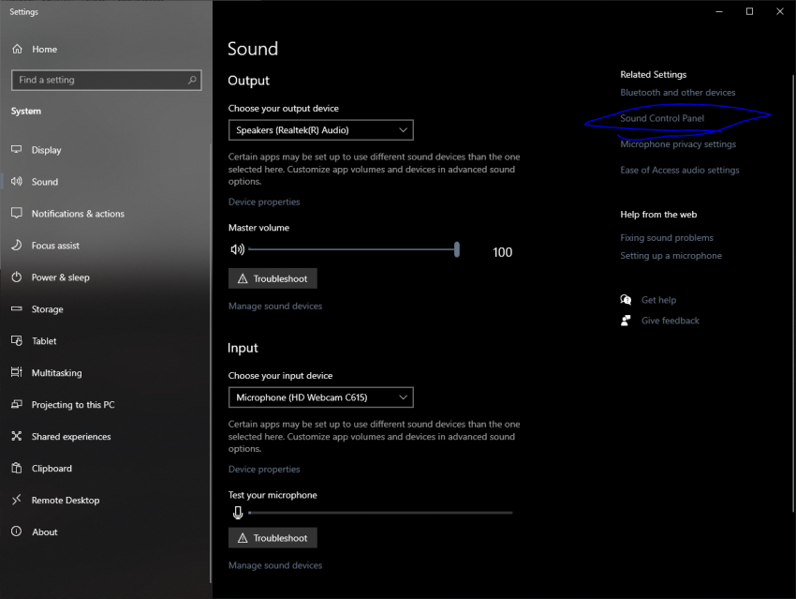Expand the input device dropdown for HD Webcam C615
The height and width of the screenshot is (599, 796).
(320, 397)
